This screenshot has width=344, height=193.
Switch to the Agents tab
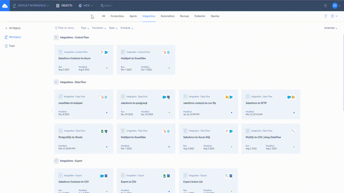click(x=133, y=16)
